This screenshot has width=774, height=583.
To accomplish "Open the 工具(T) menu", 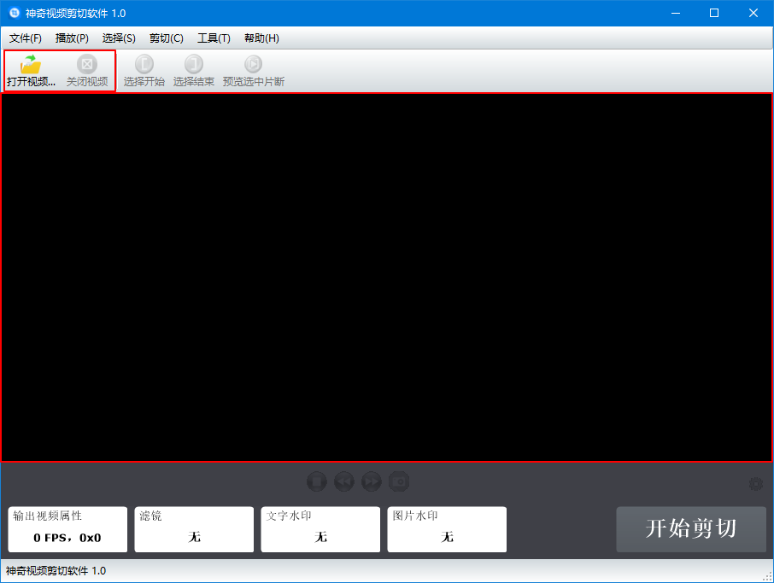I will [213, 38].
